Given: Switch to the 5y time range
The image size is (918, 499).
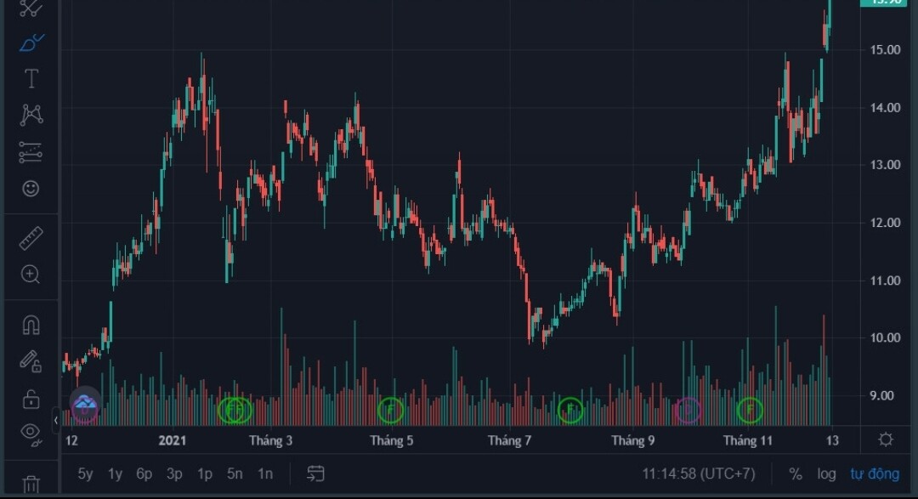Looking at the screenshot, I should pyautogui.click(x=86, y=473).
